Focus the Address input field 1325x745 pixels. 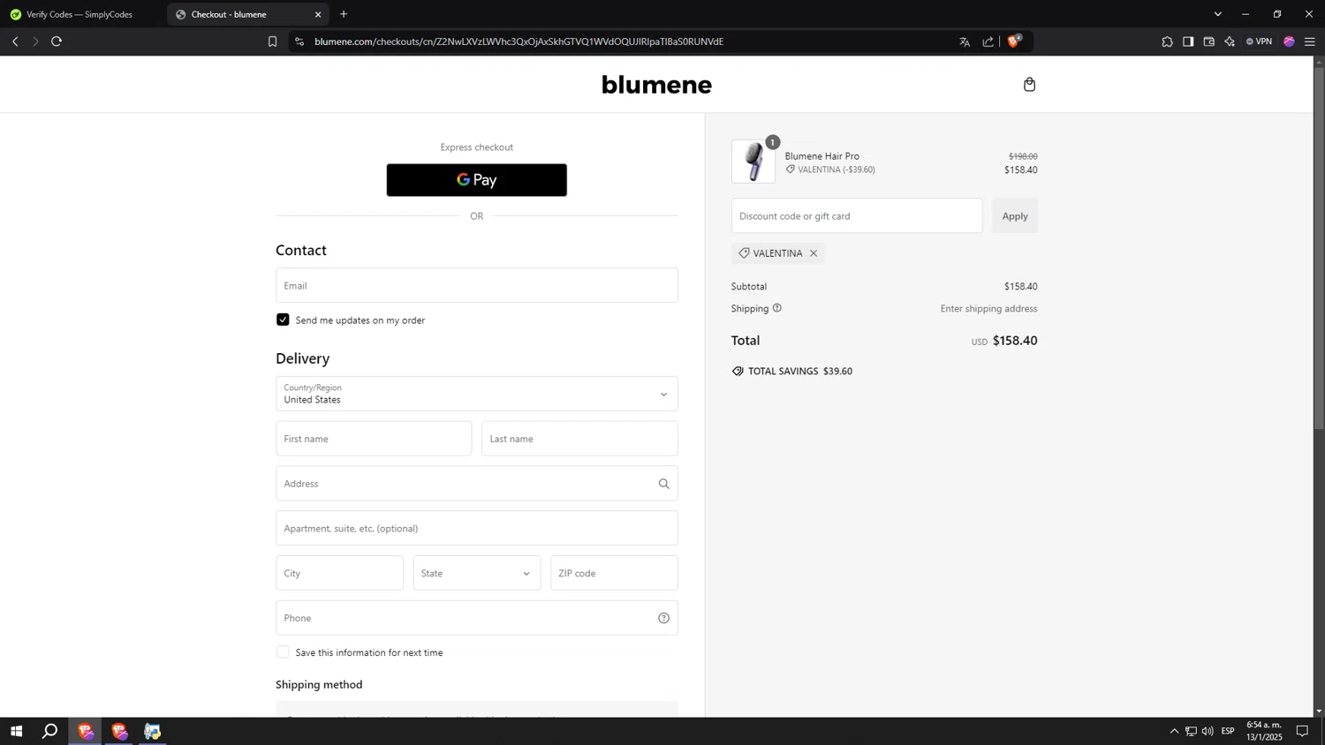tap(477, 484)
